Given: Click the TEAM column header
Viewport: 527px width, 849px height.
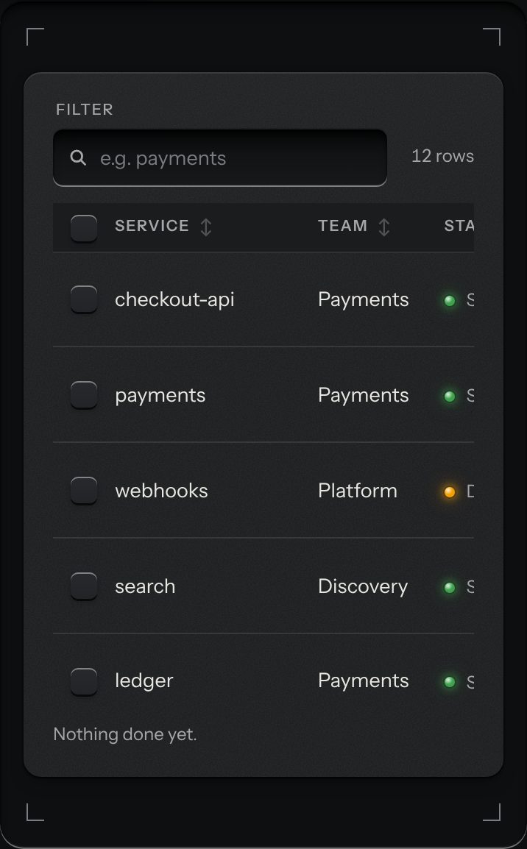Looking at the screenshot, I should point(342,226).
